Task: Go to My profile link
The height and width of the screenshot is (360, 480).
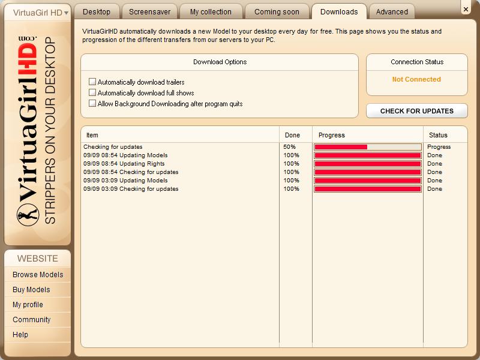Action: pyautogui.click(x=28, y=305)
